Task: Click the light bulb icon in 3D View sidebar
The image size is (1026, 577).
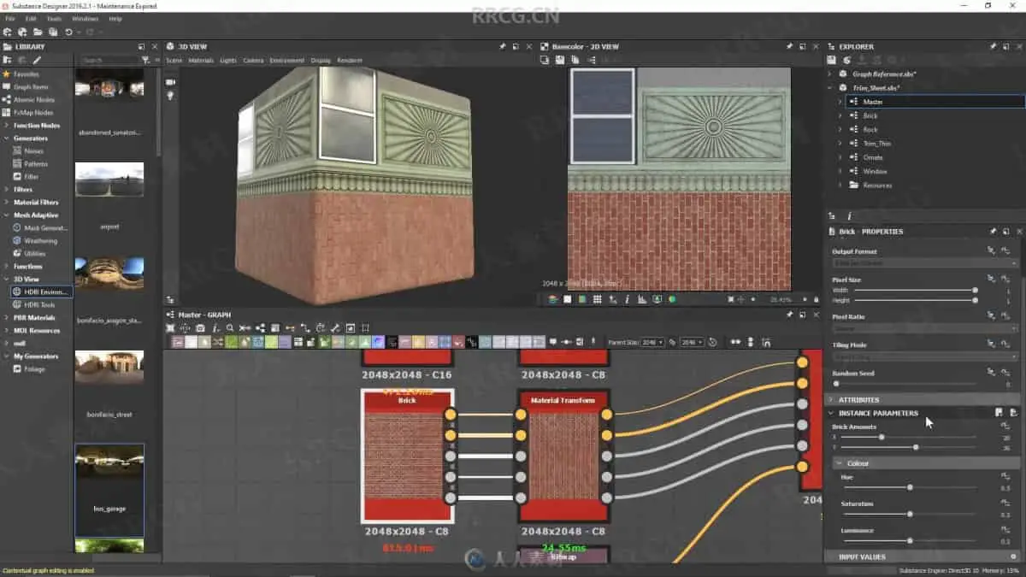Action: coord(170,96)
